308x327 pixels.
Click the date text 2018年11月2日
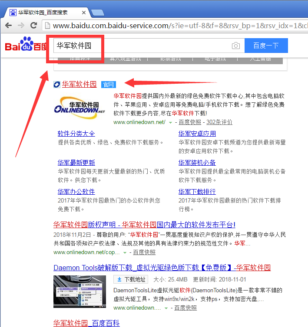click(72, 235)
